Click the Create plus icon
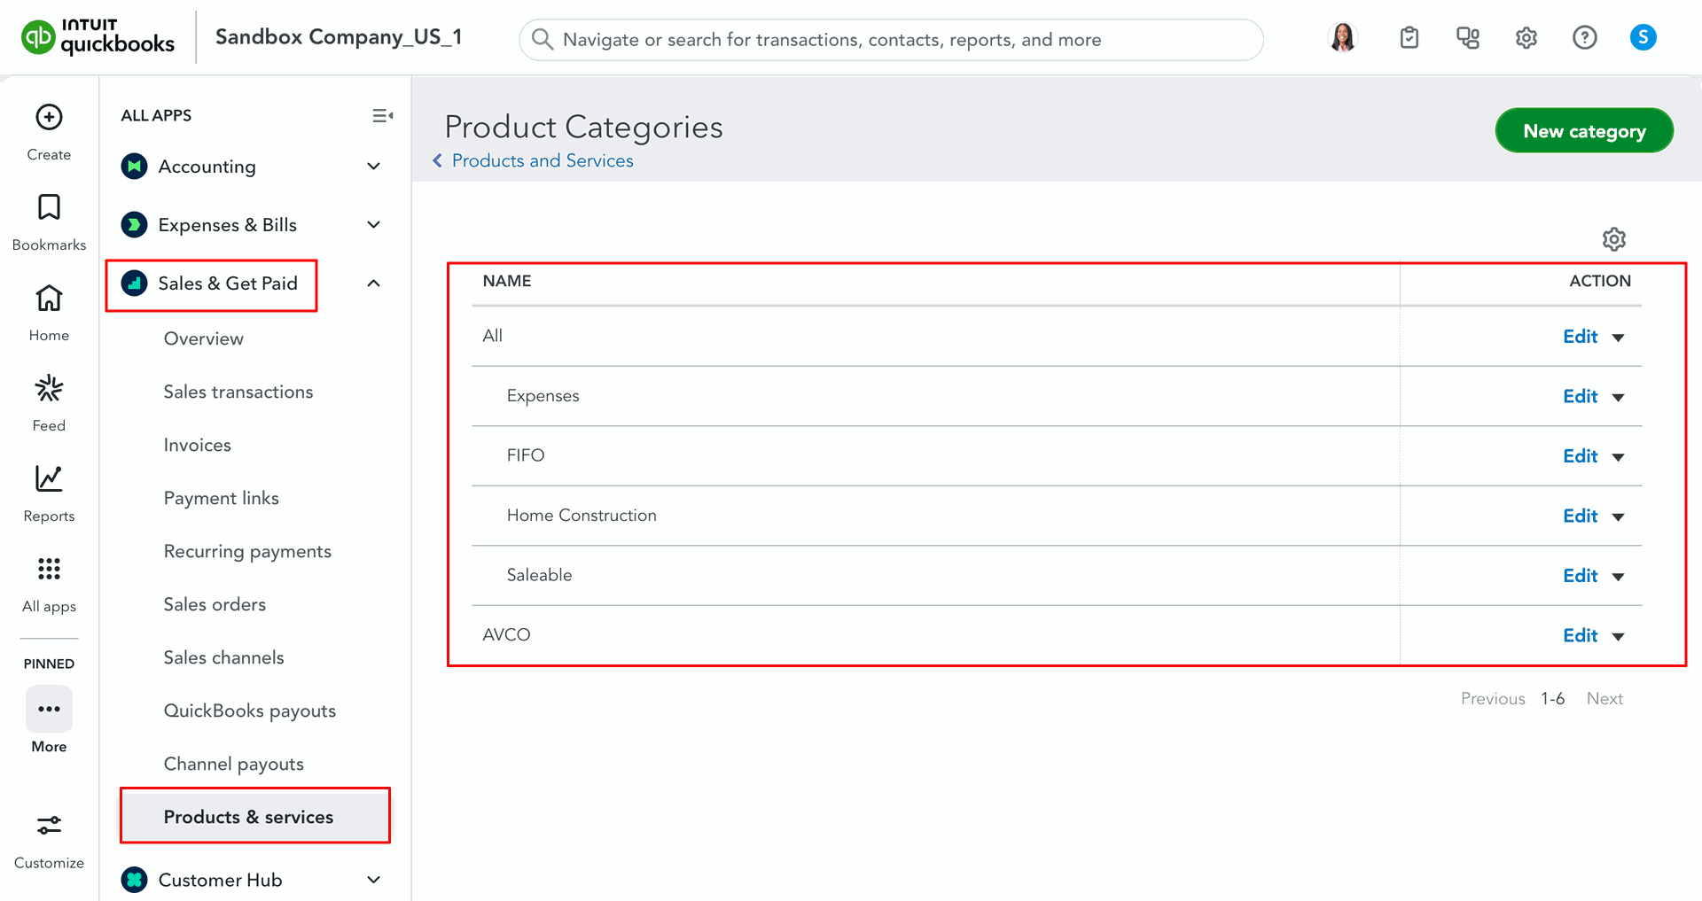Image resolution: width=1702 pixels, height=901 pixels. (49, 118)
